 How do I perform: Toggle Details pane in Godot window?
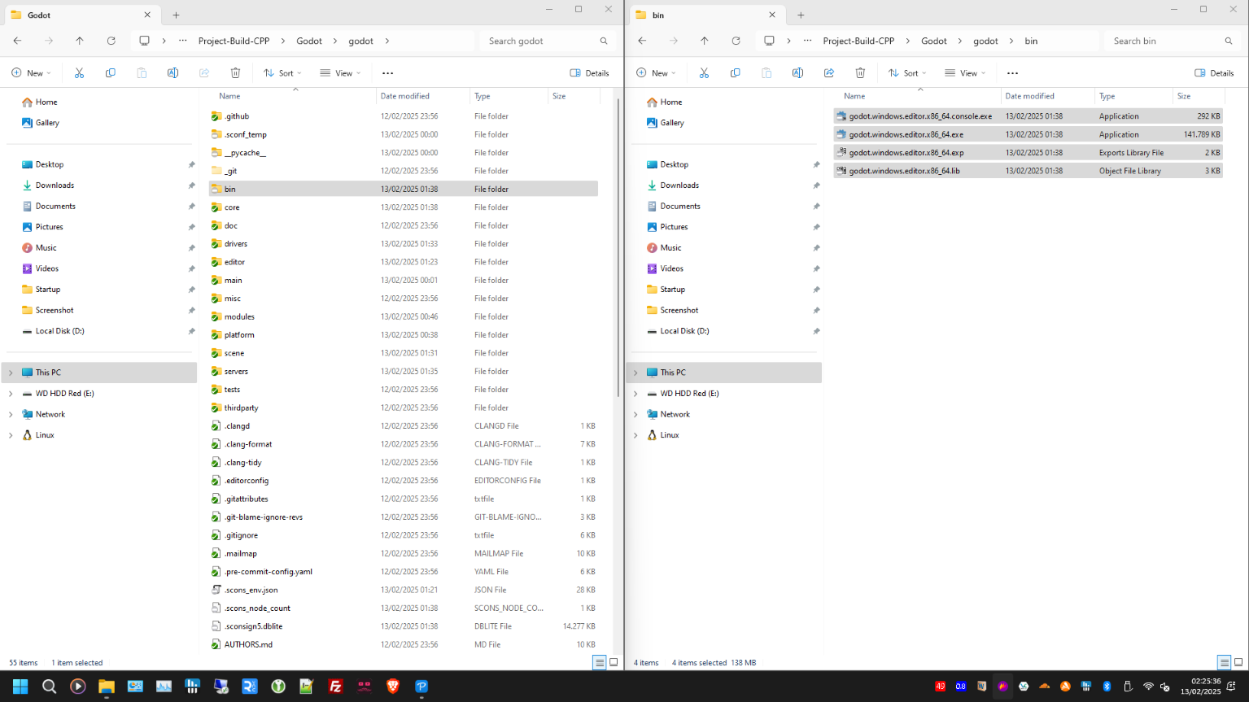tap(590, 73)
